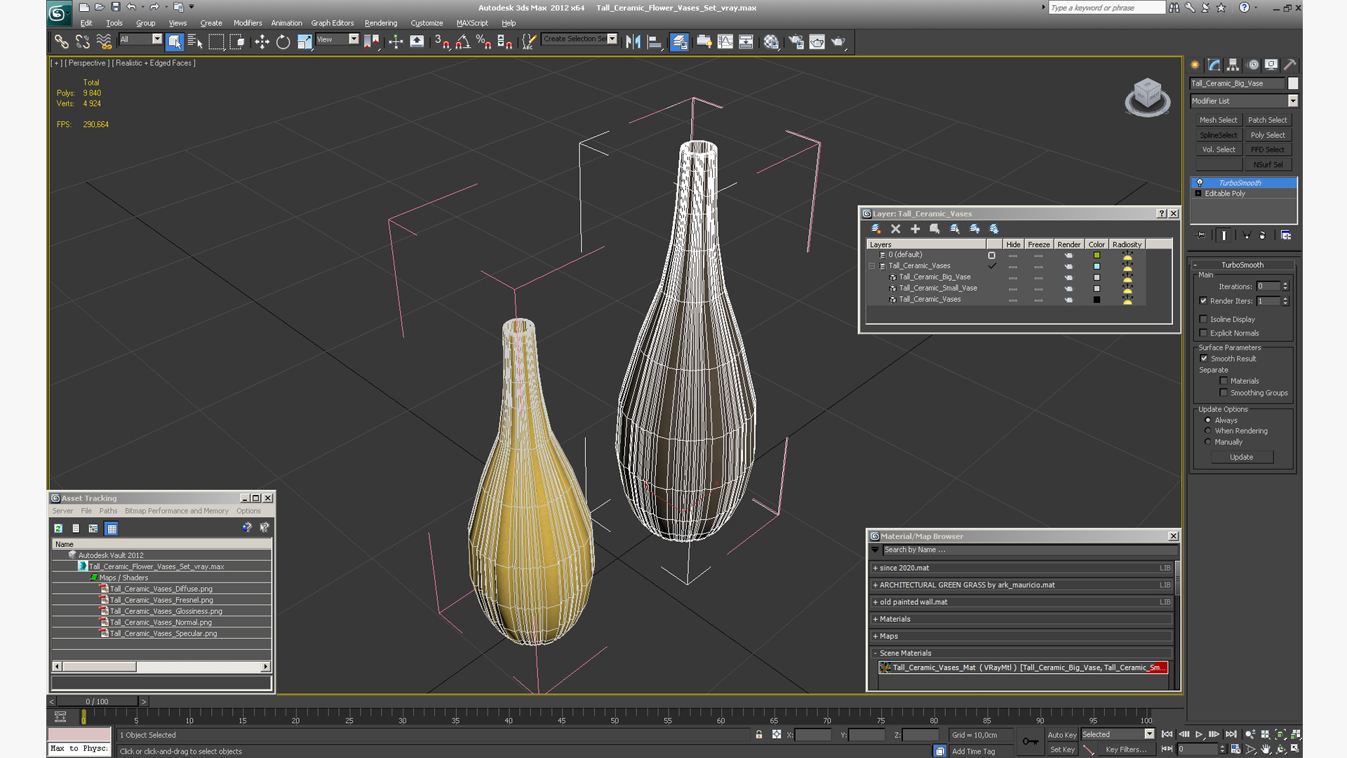The height and width of the screenshot is (758, 1347).
Task: Click the Play Animation button
Action: [1199, 734]
